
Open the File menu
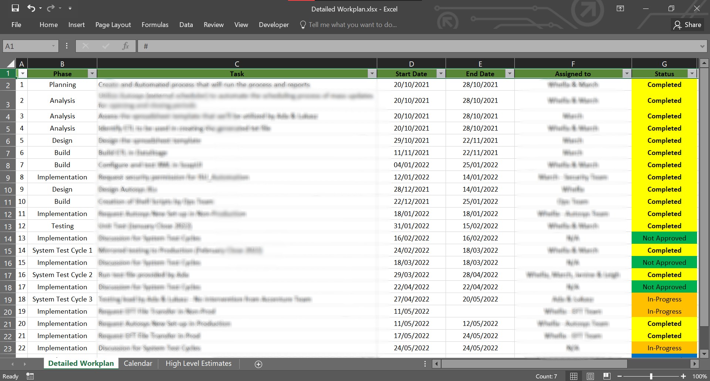pyautogui.click(x=16, y=25)
